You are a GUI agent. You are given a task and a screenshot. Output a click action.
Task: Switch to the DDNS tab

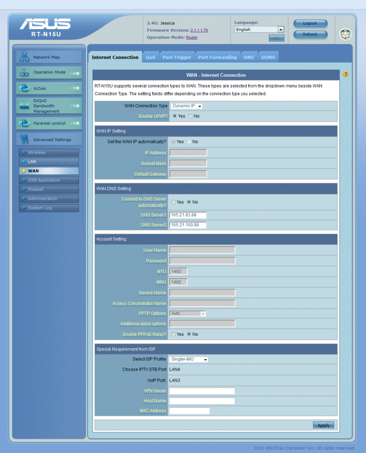pos(268,58)
